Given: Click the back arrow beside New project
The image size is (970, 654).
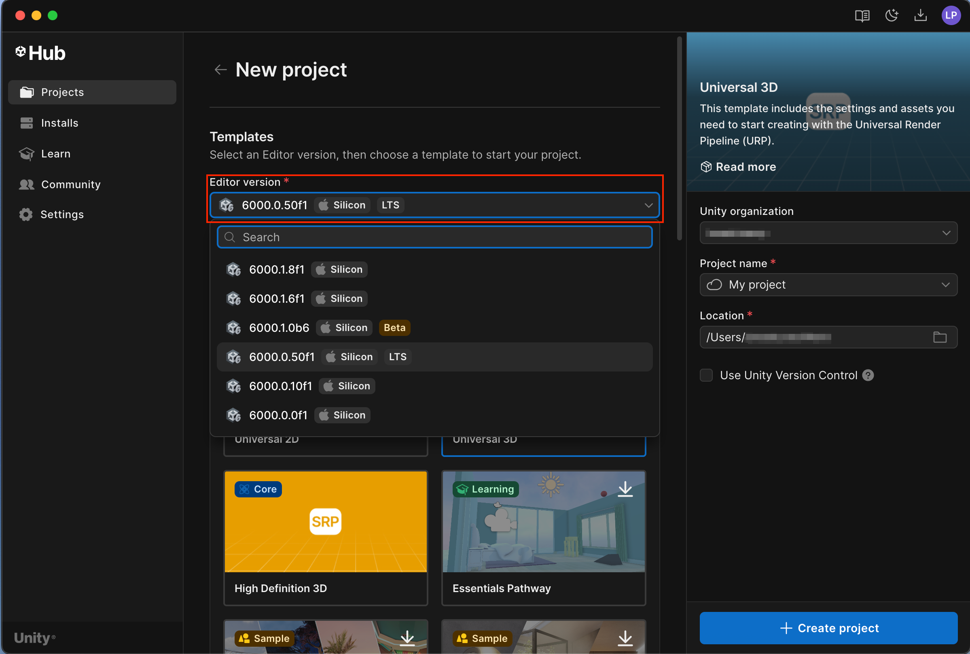Looking at the screenshot, I should pos(220,70).
